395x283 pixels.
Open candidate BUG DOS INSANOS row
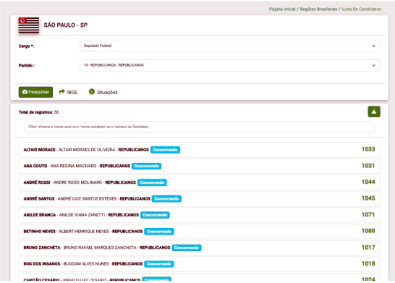click(199, 264)
